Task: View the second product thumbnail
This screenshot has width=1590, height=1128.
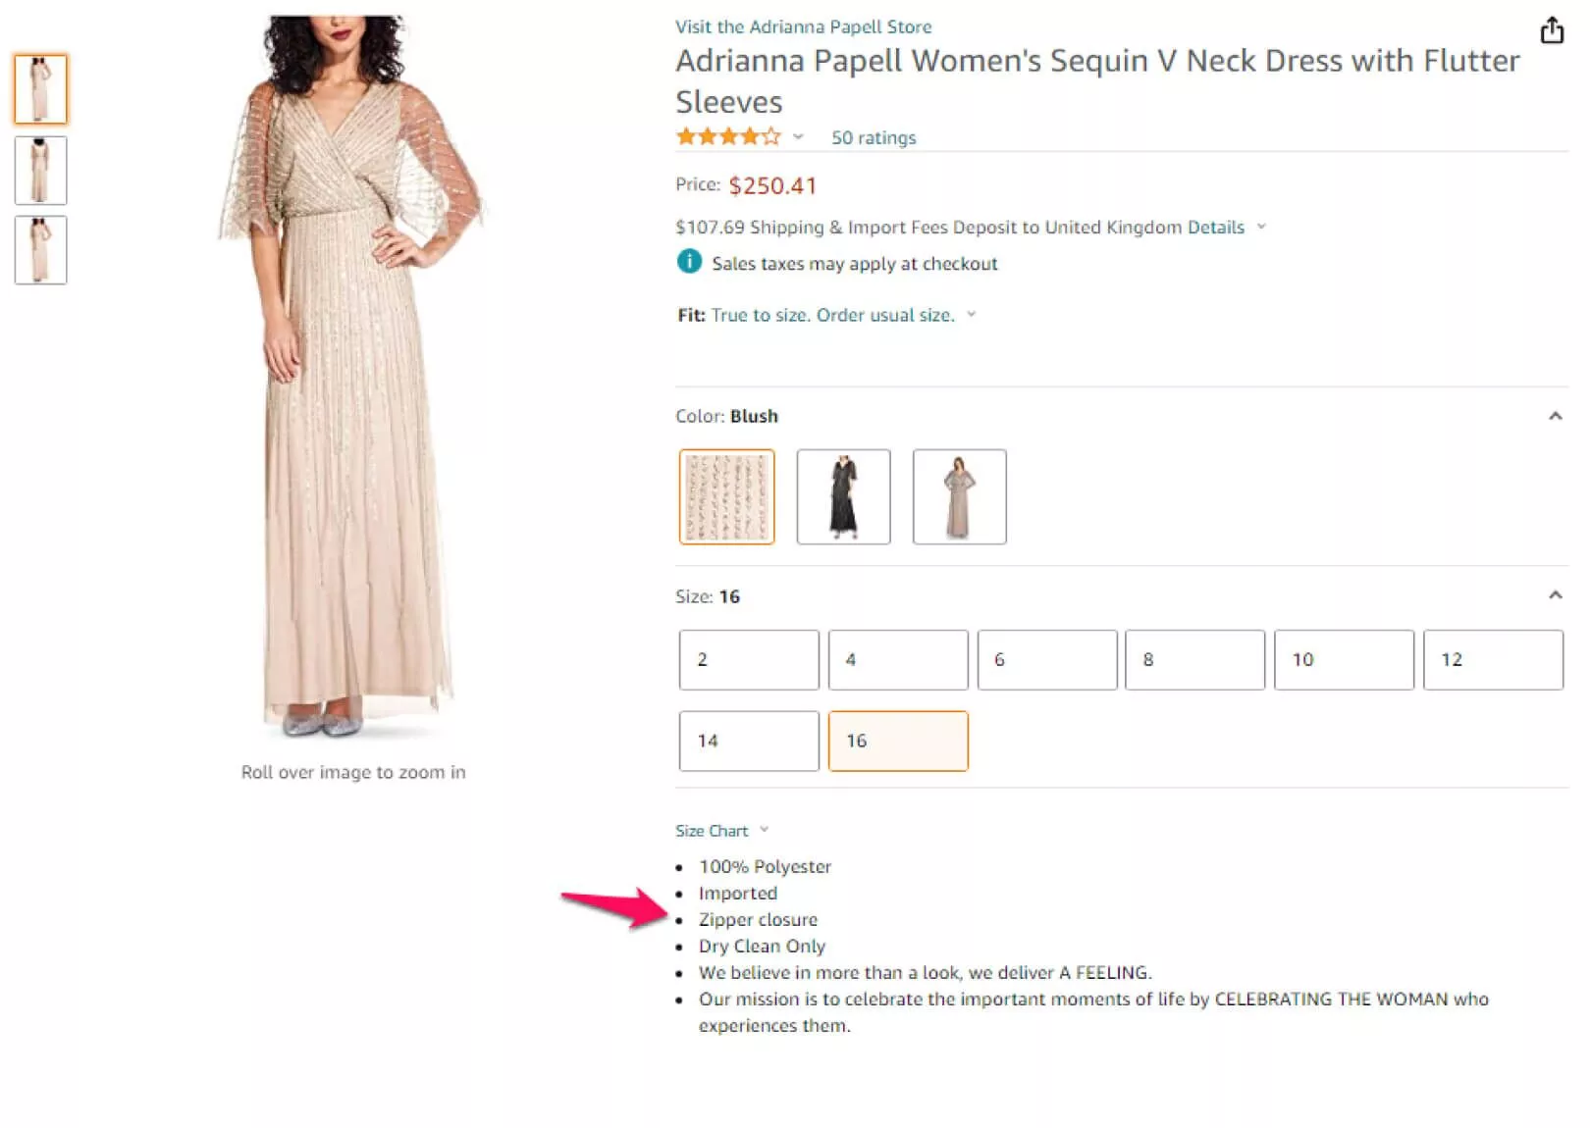Action: coord(40,171)
